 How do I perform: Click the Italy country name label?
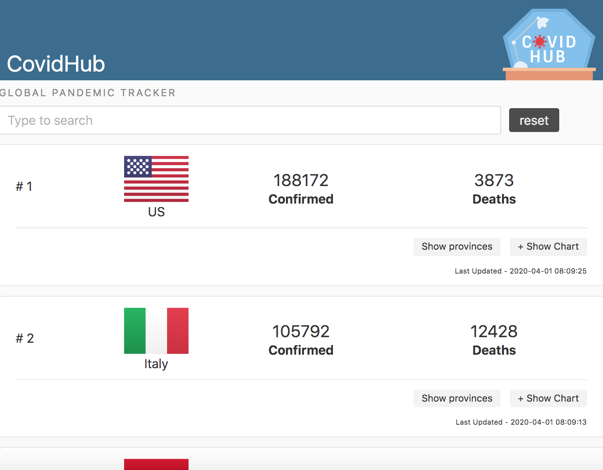coord(156,364)
